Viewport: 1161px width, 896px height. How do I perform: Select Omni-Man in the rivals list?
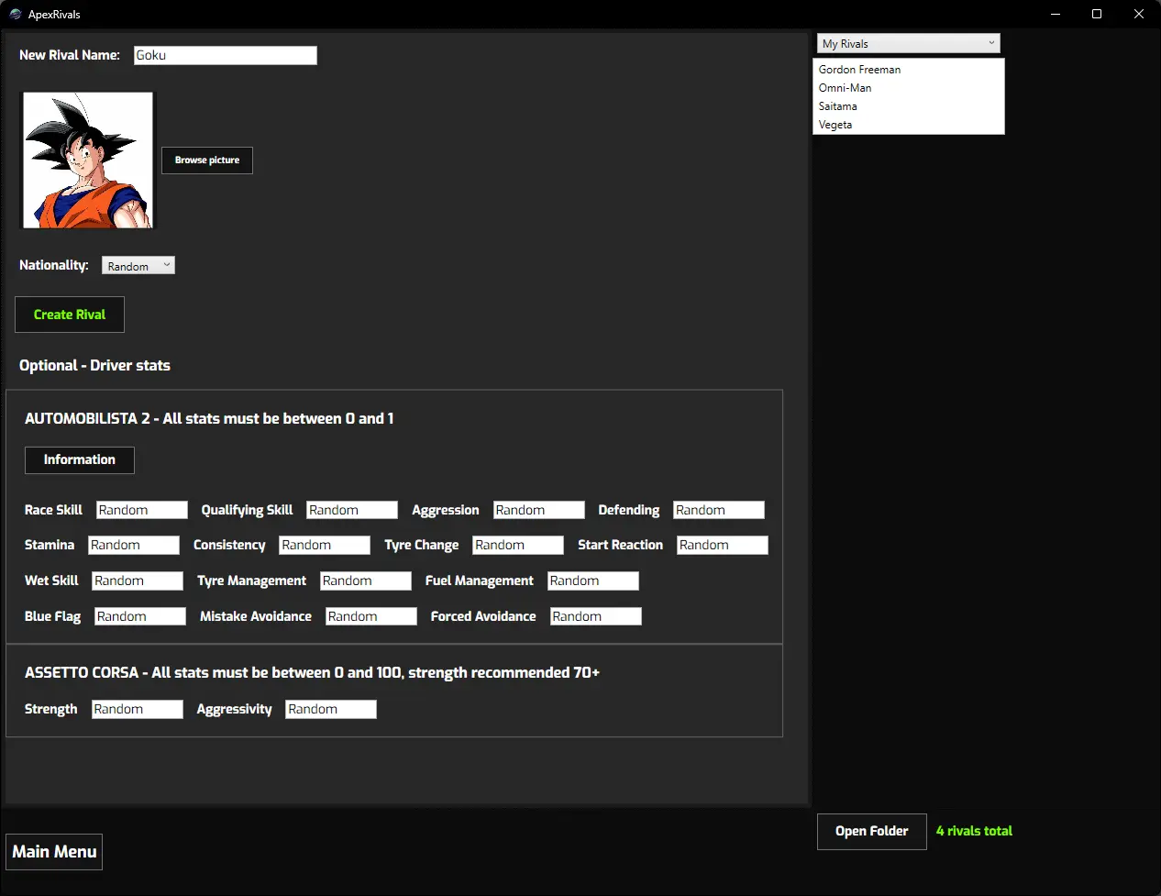tap(909, 88)
